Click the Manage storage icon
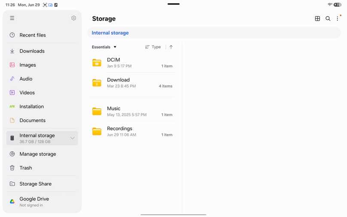347x217 pixels. 12,154
